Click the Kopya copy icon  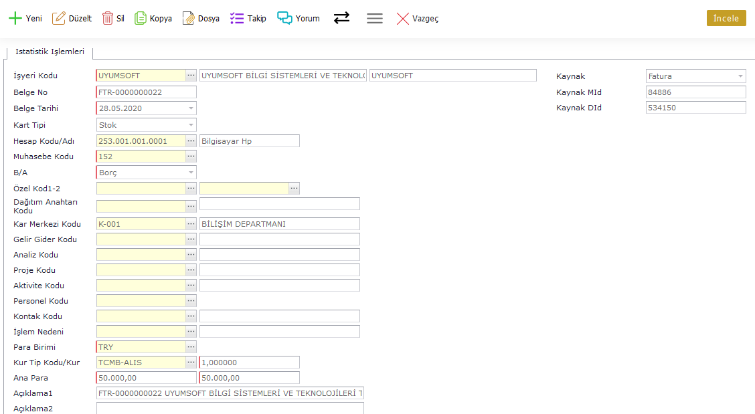click(141, 19)
